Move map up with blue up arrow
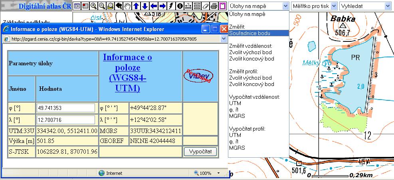 [x=136, y=6]
